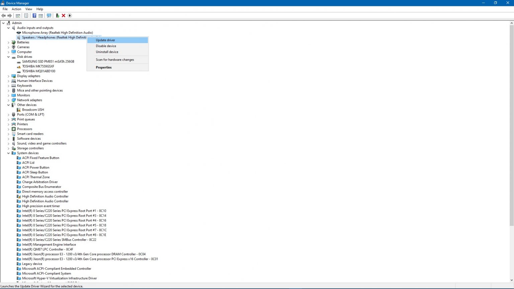Click the Forward arrow in the toolbar

10,16
